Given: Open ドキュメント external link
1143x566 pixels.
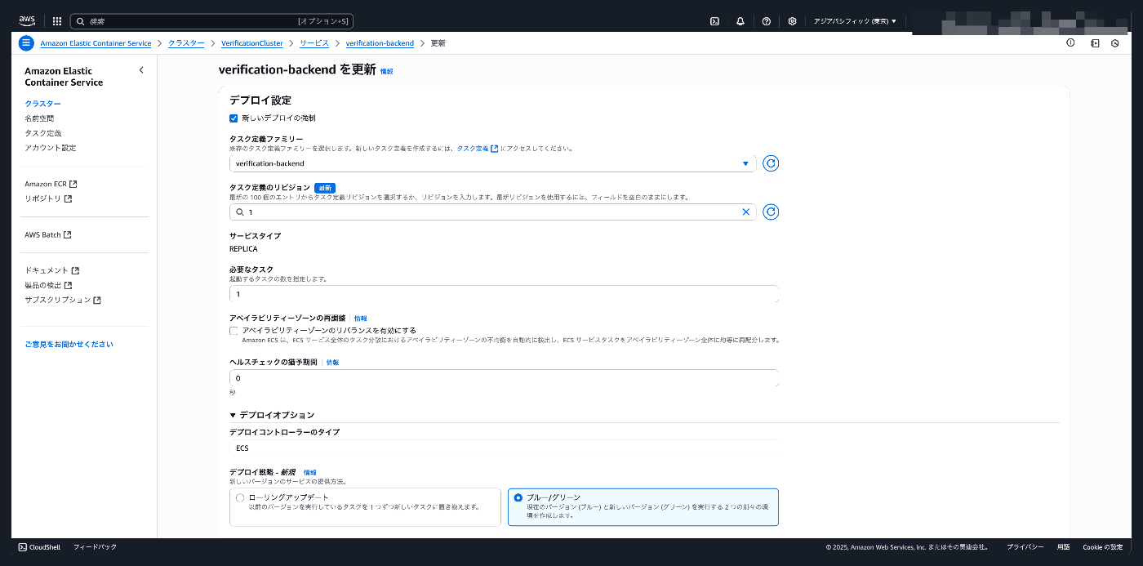Looking at the screenshot, I should [x=51, y=270].
